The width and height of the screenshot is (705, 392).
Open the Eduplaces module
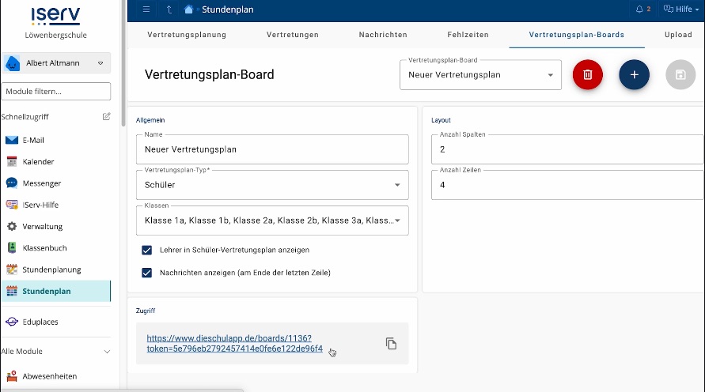click(55, 322)
